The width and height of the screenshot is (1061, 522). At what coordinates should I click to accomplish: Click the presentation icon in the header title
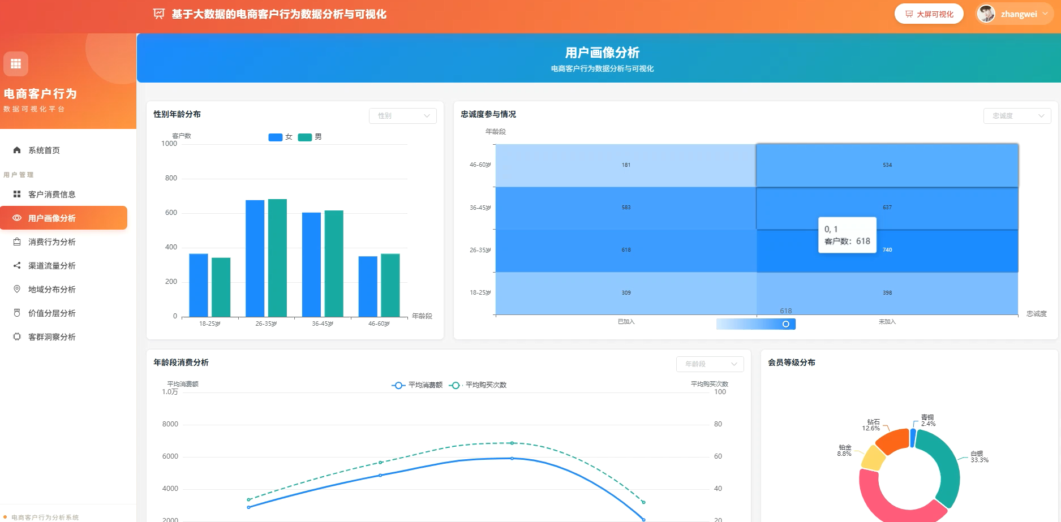coord(159,14)
